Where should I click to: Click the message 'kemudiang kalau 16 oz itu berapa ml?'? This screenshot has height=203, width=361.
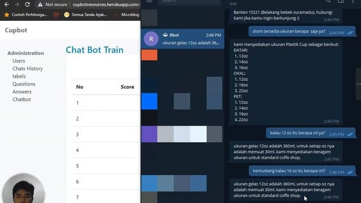(302, 171)
